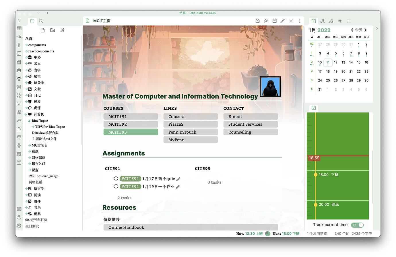Check the 1月19日一个作业 task
This screenshot has width=396, height=257.
116,186
